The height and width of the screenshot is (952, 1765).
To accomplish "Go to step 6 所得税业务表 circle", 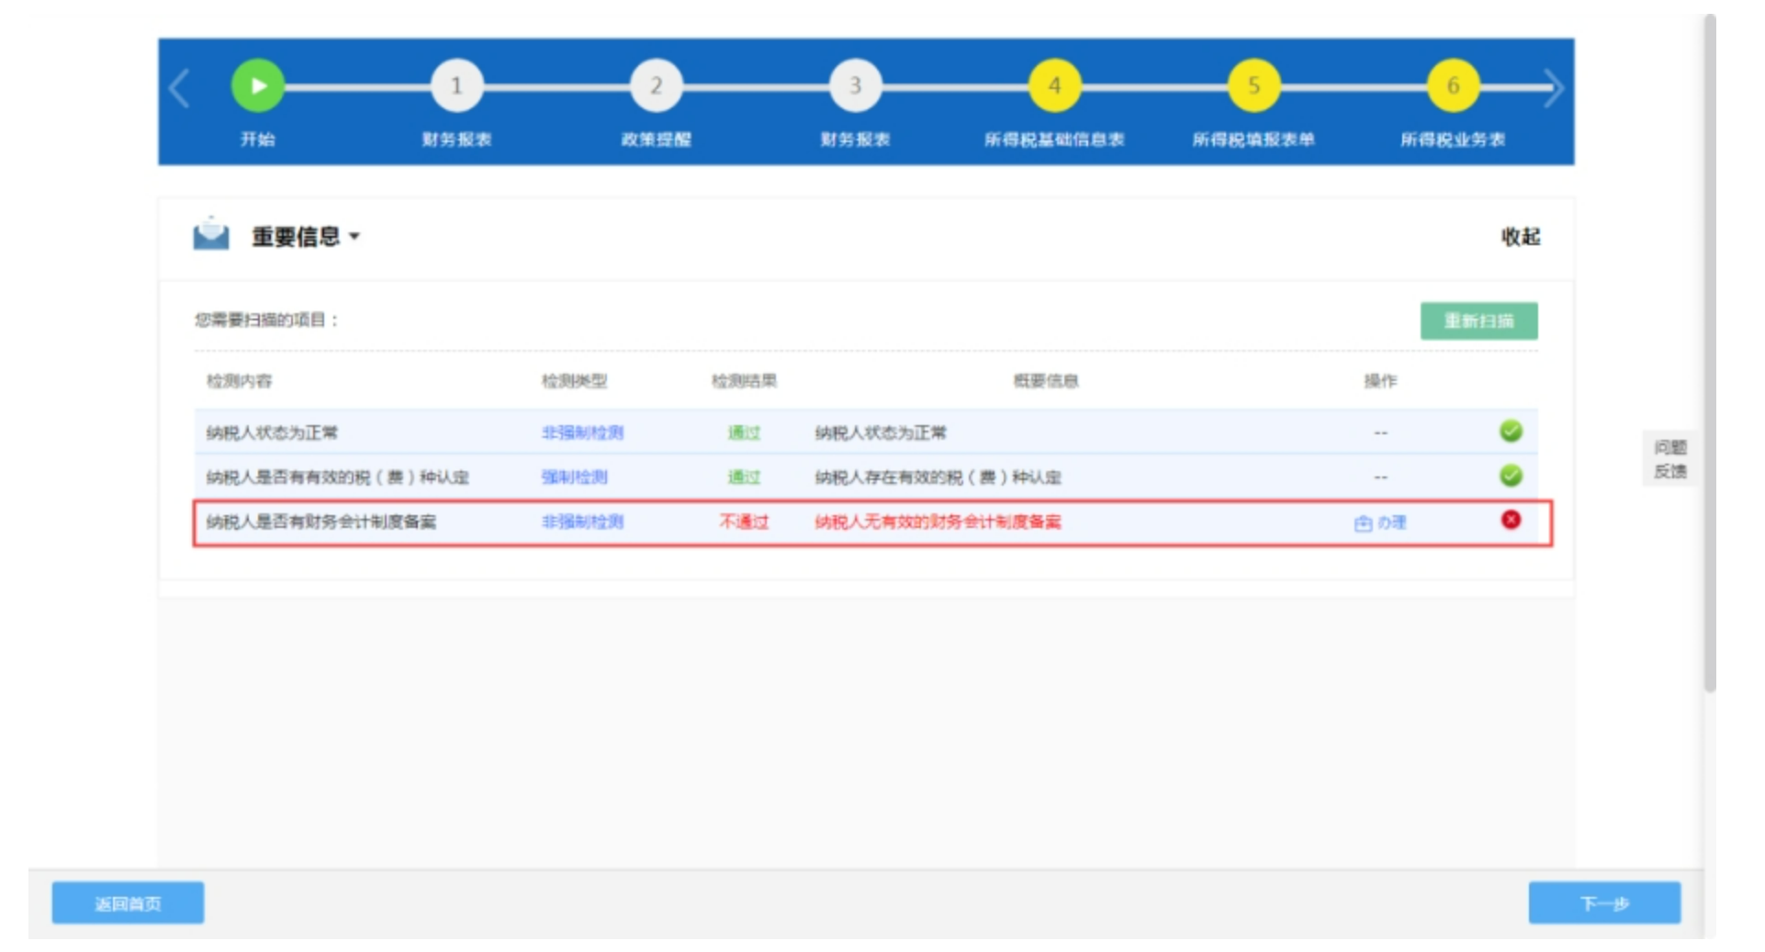I will tap(1453, 85).
